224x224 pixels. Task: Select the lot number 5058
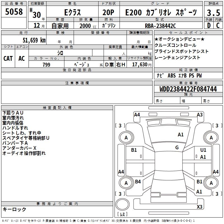point(14,12)
